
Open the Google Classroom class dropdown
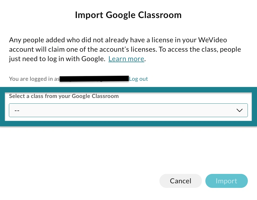[x=128, y=110]
